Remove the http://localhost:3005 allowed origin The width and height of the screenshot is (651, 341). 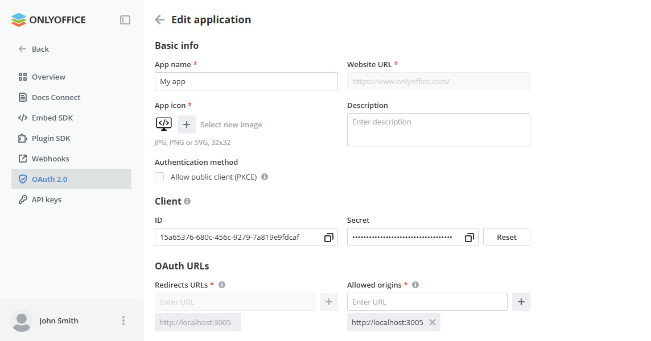432,322
